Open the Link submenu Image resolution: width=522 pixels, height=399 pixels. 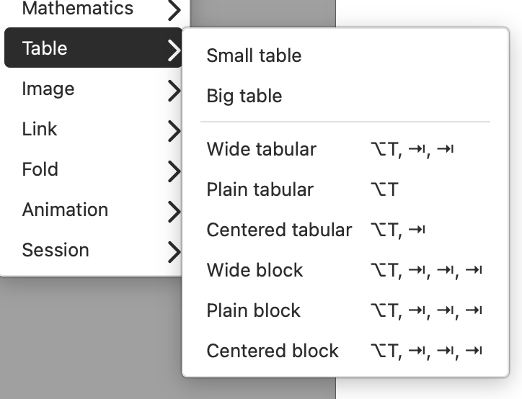tap(40, 129)
